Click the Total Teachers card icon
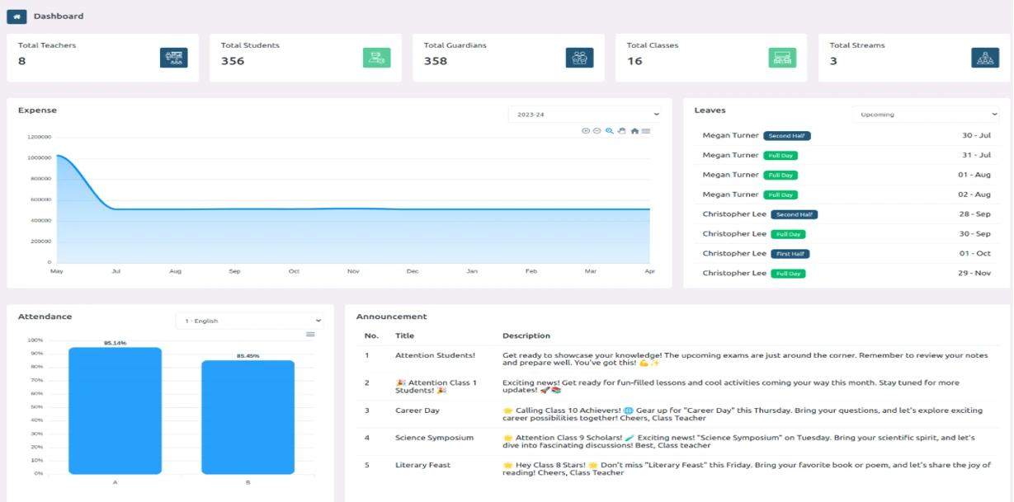The height and width of the screenshot is (502, 1014). pyautogui.click(x=173, y=58)
